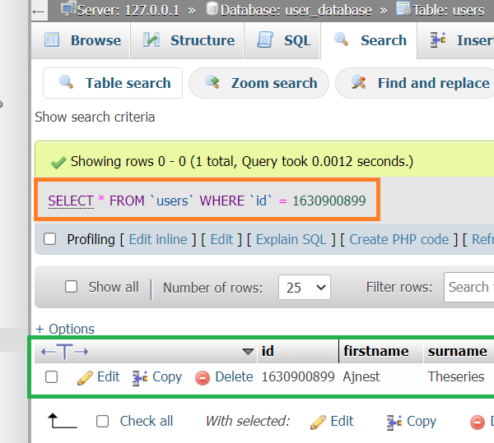Click the Find and replace icon
The image size is (494, 443).
point(358,83)
